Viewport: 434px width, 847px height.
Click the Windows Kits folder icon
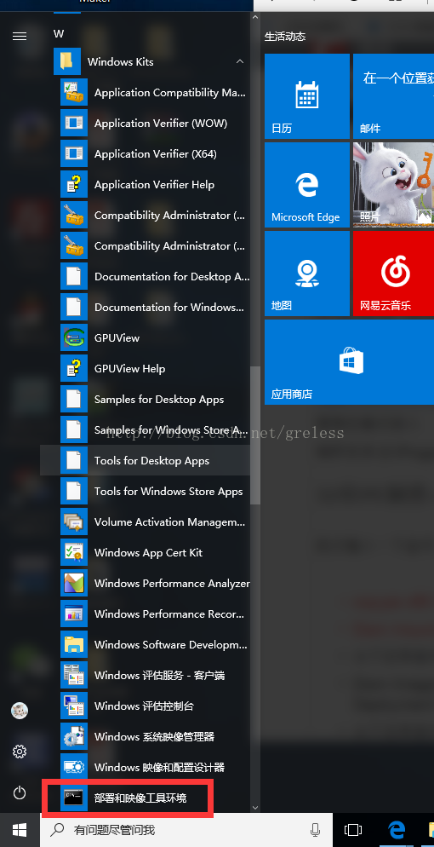tap(67, 61)
